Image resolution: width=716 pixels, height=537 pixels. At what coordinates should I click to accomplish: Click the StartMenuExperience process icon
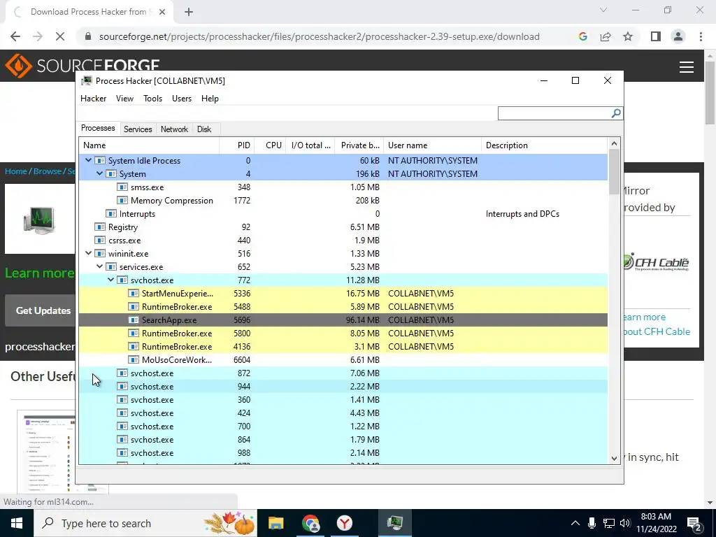tap(134, 294)
